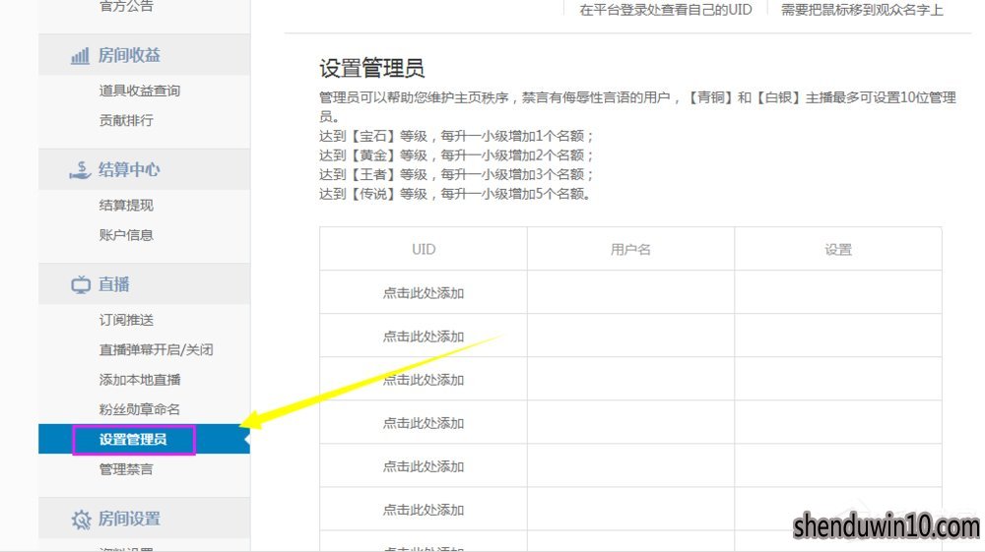The width and height of the screenshot is (985, 552).
Task: Open 账户信息 menu entry
Action: 126,235
